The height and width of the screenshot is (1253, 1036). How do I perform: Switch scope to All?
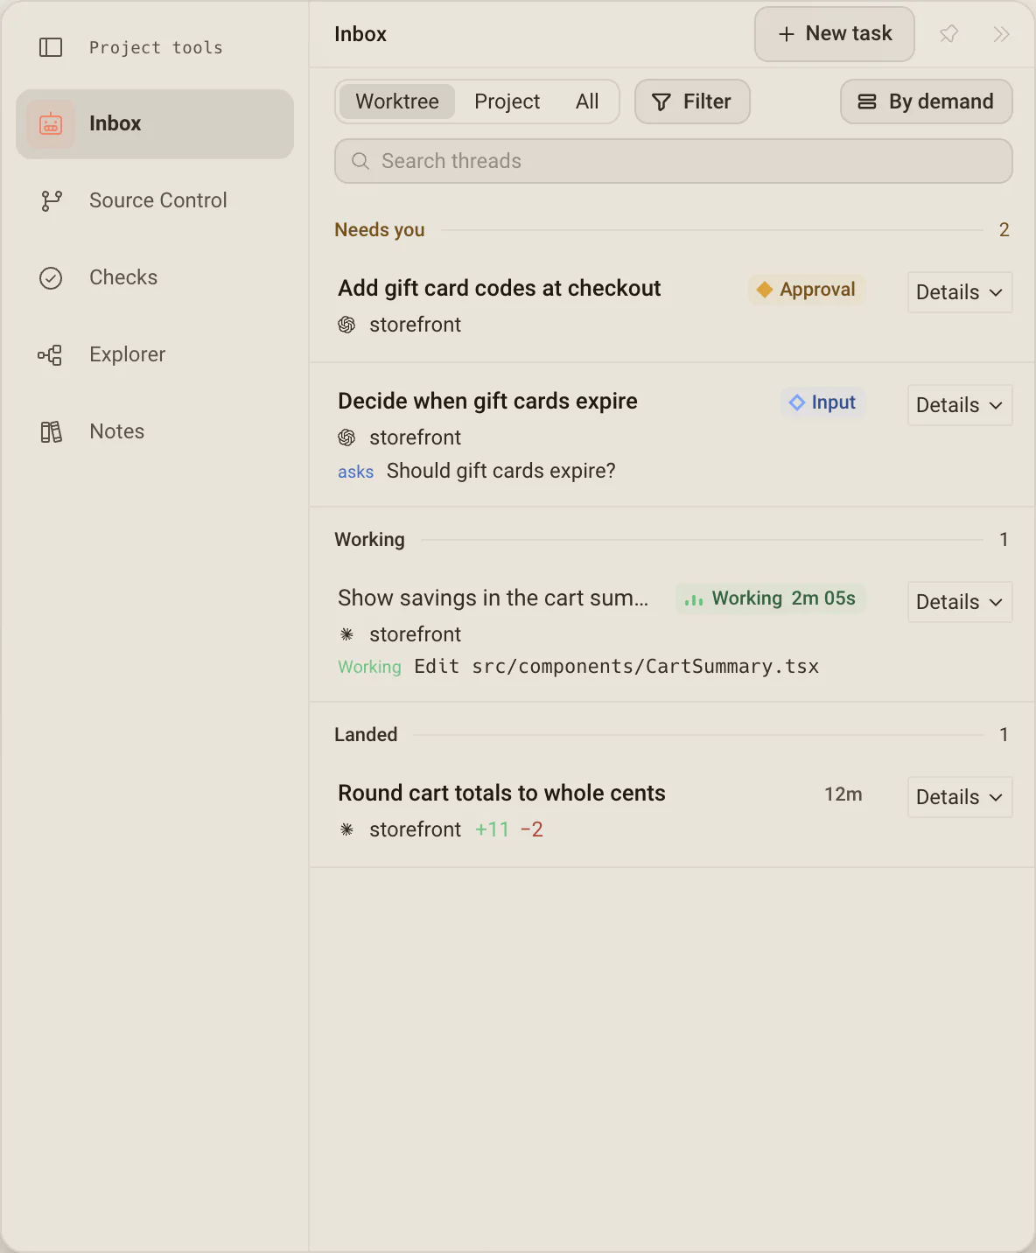click(x=587, y=101)
